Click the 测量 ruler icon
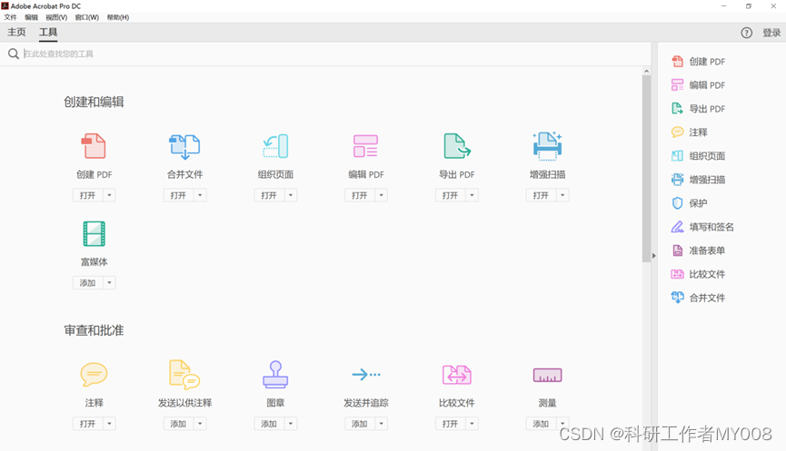Image resolution: width=786 pixels, height=451 pixels. point(547,375)
